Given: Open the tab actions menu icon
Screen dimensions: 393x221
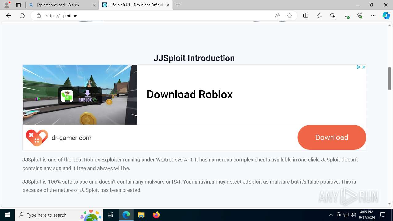Looking at the screenshot, I should 18,5.
